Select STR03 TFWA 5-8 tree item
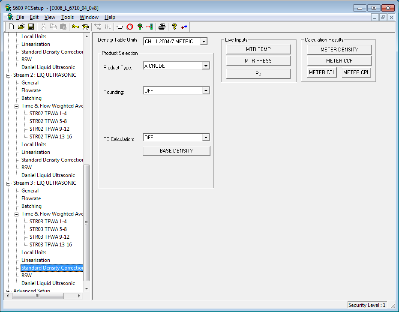The height and width of the screenshot is (312, 399). click(48, 229)
